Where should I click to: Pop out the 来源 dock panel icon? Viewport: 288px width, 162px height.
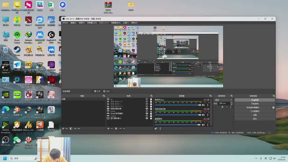[151, 96]
